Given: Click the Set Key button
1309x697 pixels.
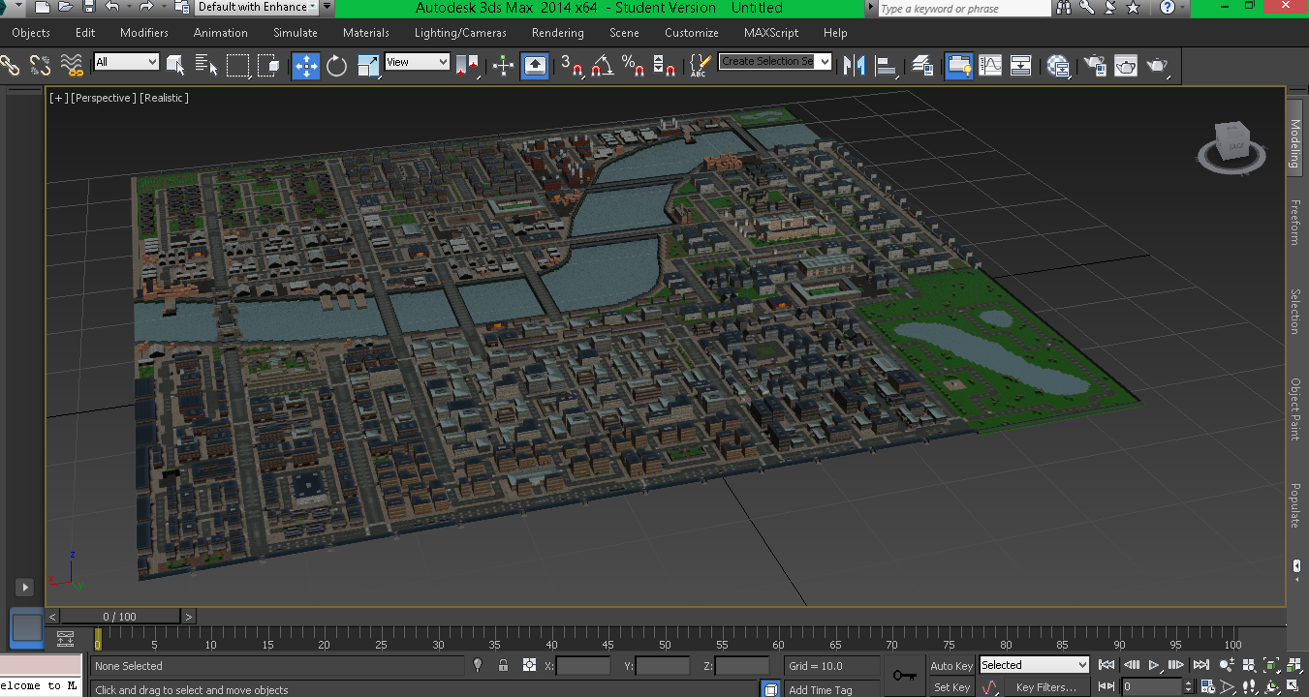Looking at the screenshot, I should click(x=951, y=687).
